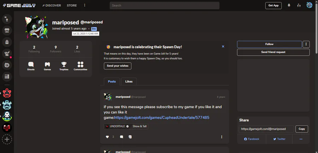View the 2 Likes count
318x153 pixels.
(x=77, y=49)
